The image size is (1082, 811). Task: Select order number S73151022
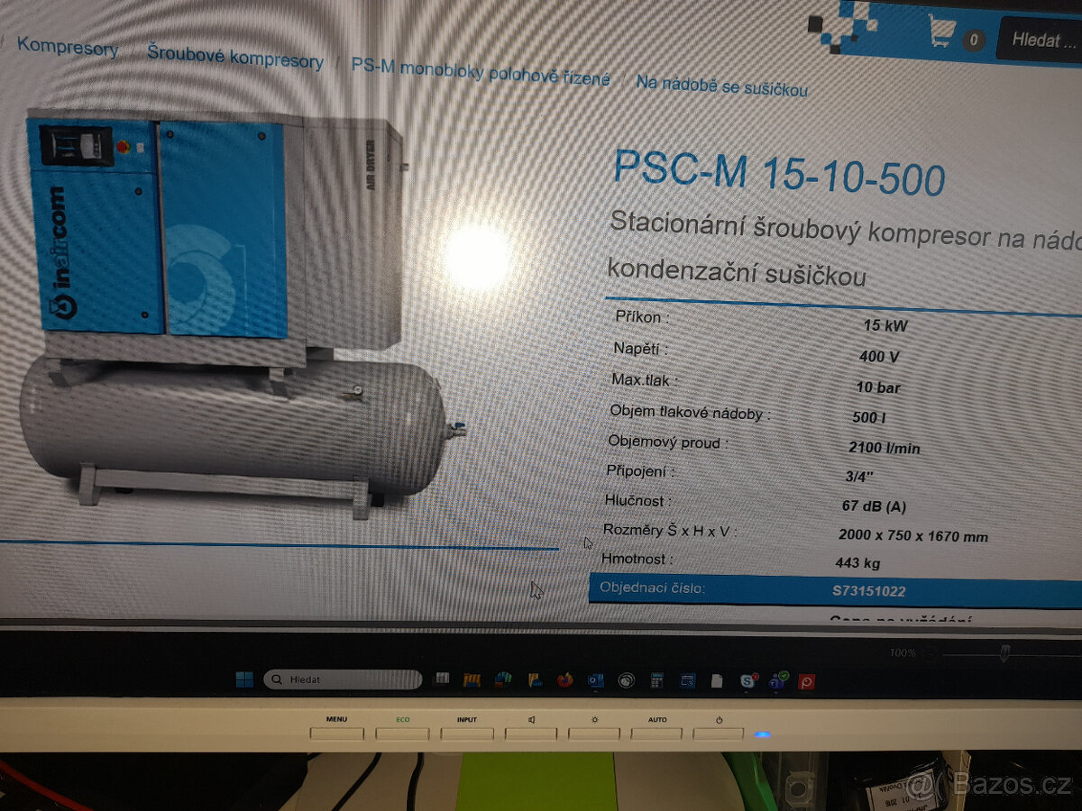[868, 591]
